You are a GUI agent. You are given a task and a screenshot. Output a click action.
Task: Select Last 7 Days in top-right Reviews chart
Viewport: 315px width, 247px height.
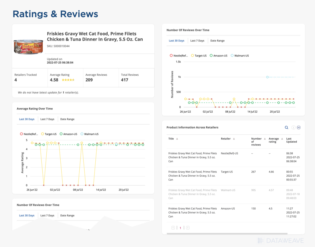(197, 41)
